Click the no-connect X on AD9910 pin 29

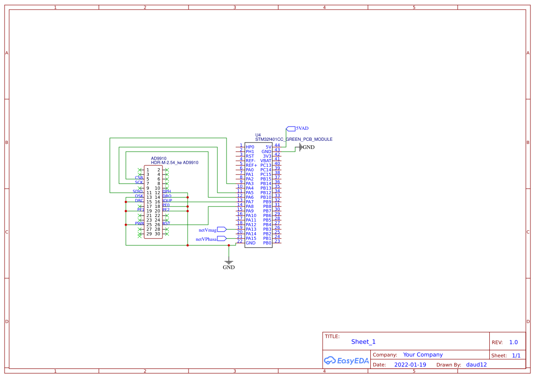coord(139,234)
